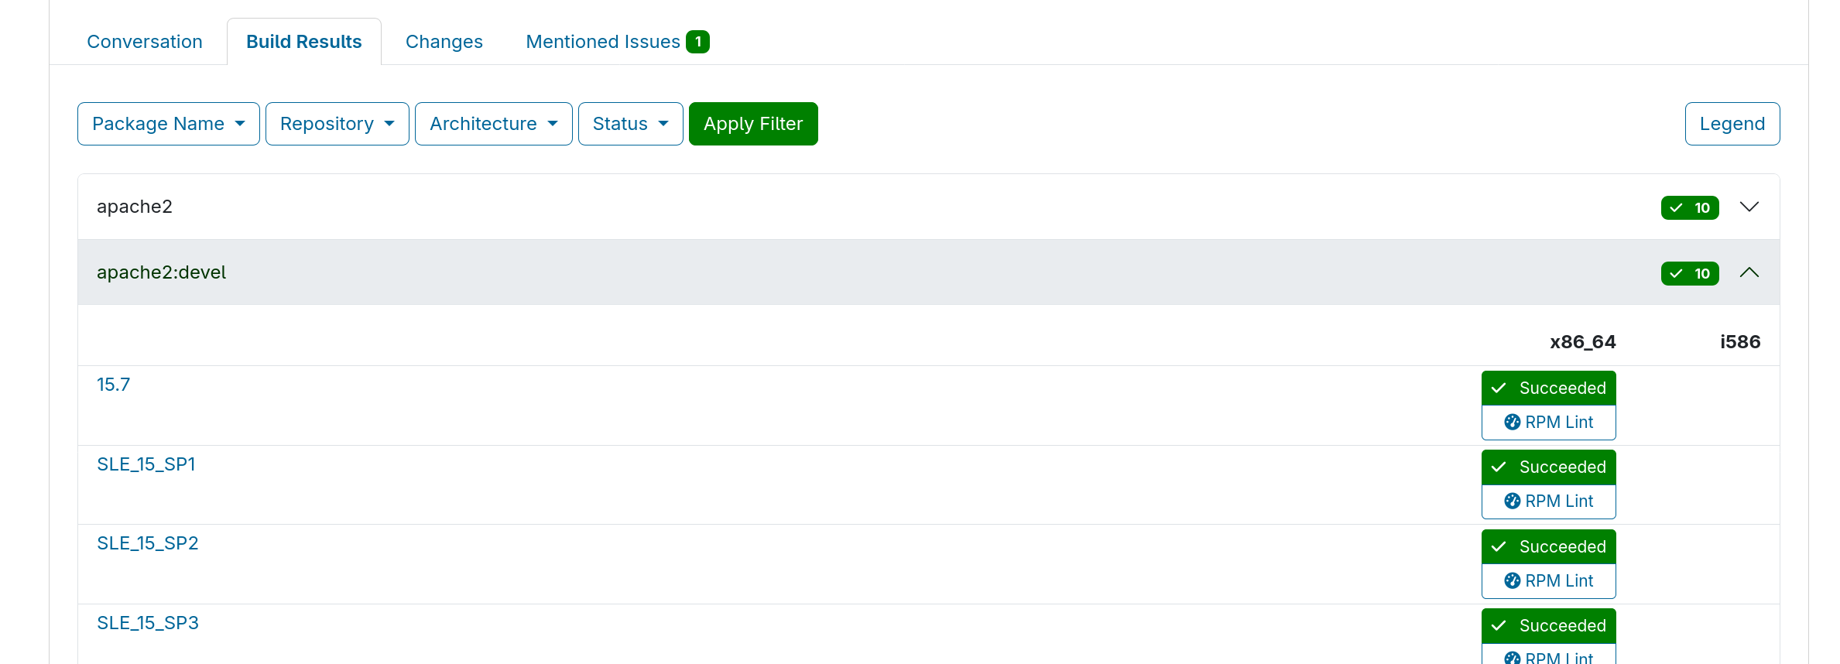The image size is (1840, 664).
Task: Open the Package Name filter dropdown
Action: click(x=168, y=124)
